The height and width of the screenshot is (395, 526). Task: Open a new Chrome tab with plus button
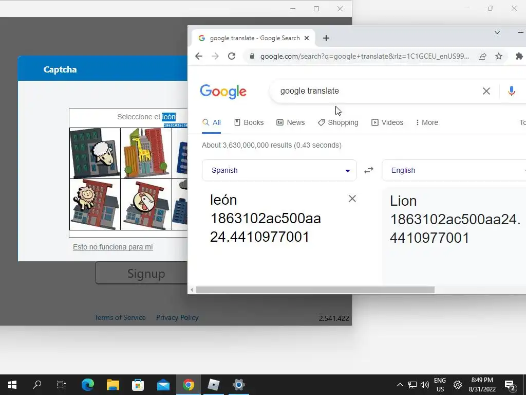pos(326,38)
